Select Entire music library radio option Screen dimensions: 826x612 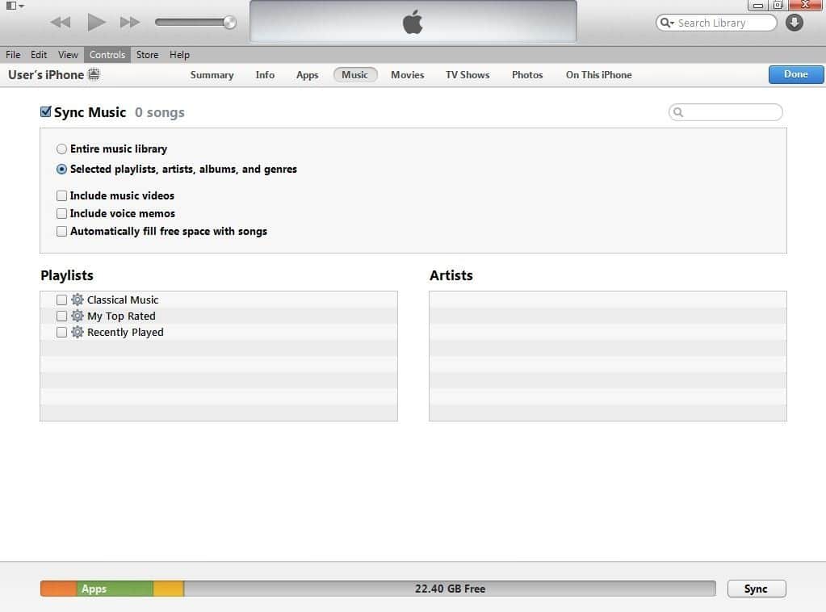pos(62,149)
